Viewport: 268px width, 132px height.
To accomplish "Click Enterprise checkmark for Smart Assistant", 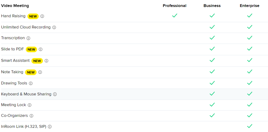I will pyautogui.click(x=250, y=60).
